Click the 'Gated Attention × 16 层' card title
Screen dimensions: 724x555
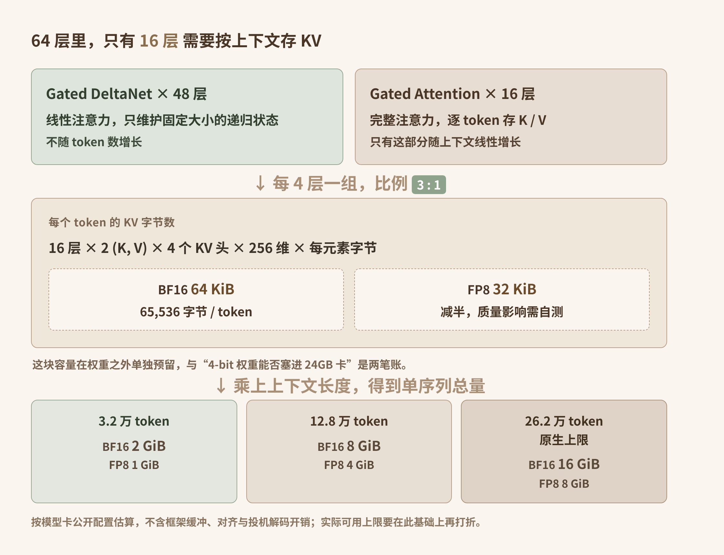[x=452, y=94]
